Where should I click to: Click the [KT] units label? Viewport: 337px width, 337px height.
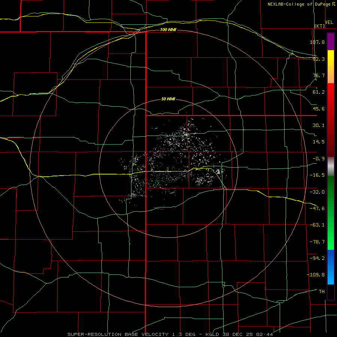pos(320,26)
